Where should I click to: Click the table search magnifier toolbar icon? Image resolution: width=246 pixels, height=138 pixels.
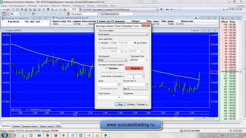[x=30, y=10]
